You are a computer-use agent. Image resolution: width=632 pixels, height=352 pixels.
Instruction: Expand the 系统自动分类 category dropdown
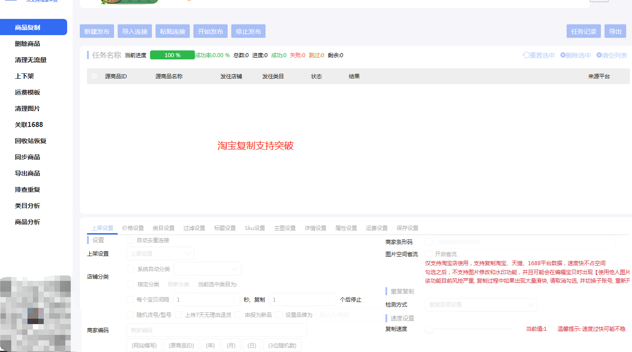207,269
